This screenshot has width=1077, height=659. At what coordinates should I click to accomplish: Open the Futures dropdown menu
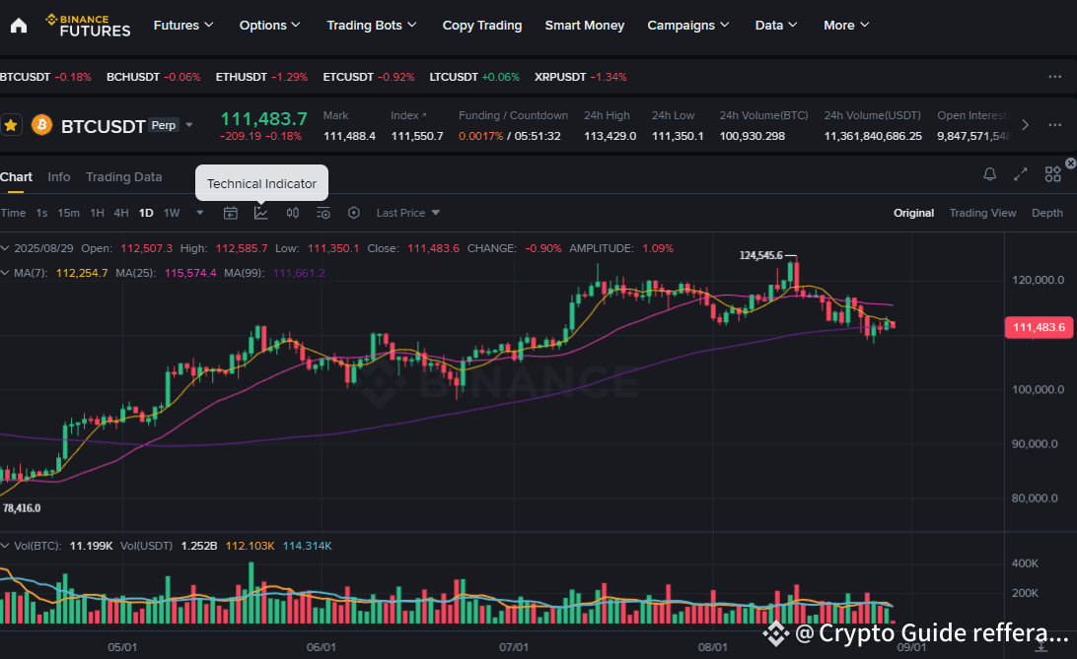coord(183,26)
